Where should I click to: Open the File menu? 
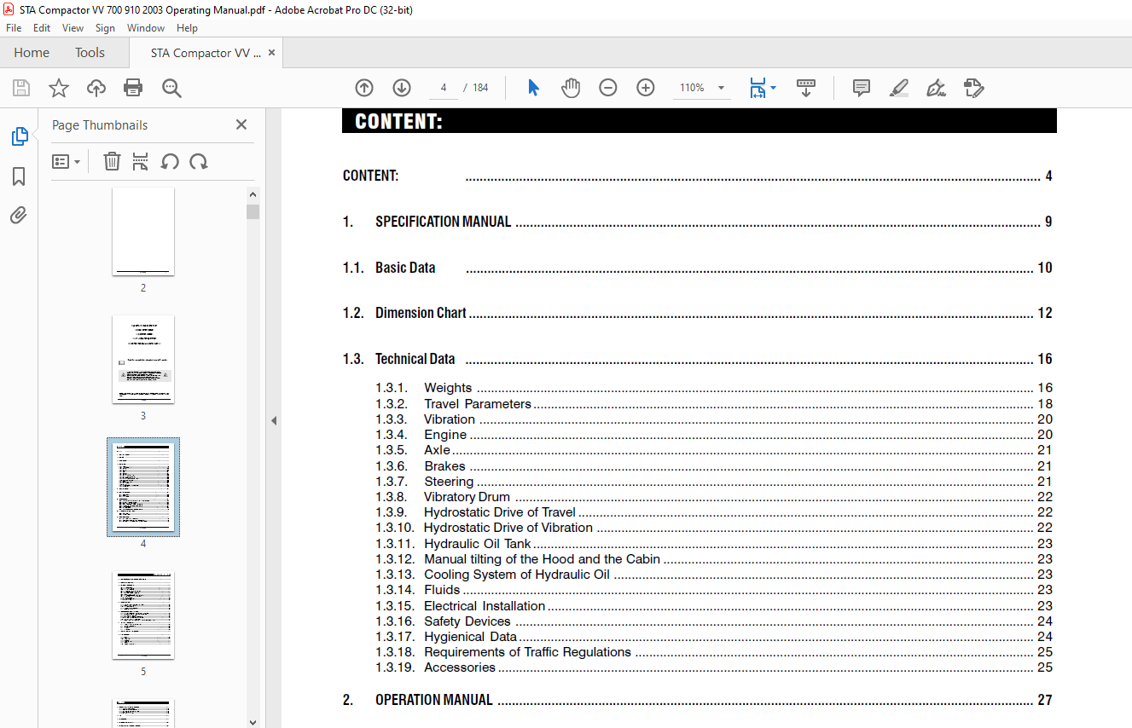14,28
